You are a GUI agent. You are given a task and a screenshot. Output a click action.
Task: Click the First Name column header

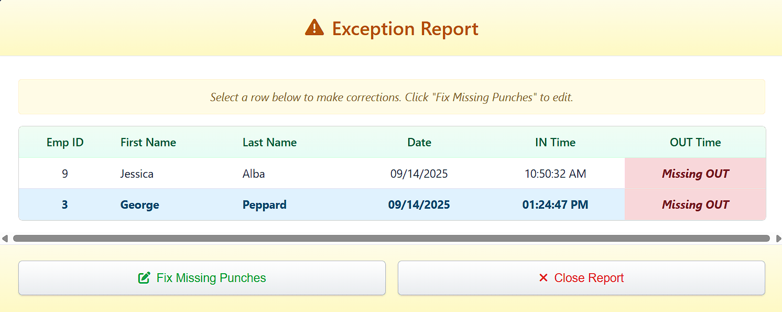click(x=148, y=142)
